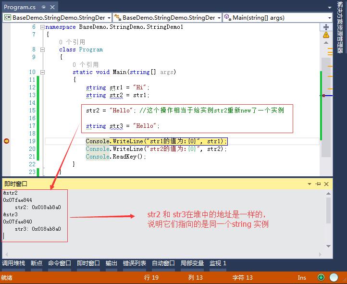This screenshot has width=347, height=284.
Task: Click the editor split window handle
Action: pyautogui.click(x=326, y=27)
